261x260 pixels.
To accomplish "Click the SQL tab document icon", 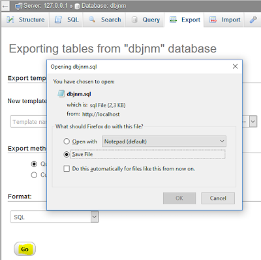I will (58, 20).
